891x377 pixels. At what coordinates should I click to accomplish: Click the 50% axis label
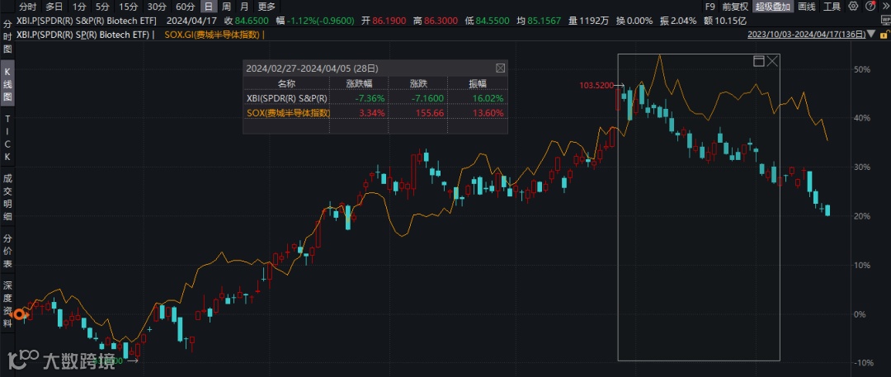(x=863, y=68)
